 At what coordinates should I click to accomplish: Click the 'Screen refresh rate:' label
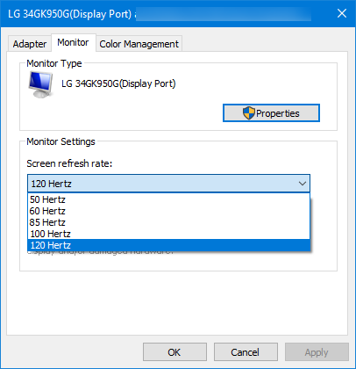point(69,163)
